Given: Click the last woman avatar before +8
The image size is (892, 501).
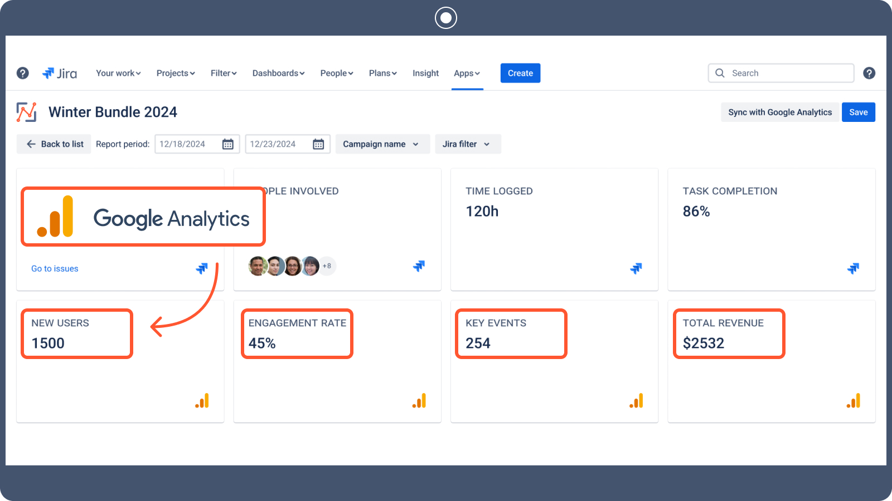Looking at the screenshot, I should coord(310,266).
